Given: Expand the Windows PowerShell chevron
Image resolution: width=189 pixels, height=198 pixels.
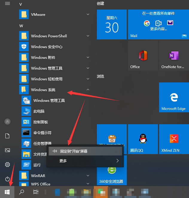Looking at the screenshot, I should (x=88, y=36).
